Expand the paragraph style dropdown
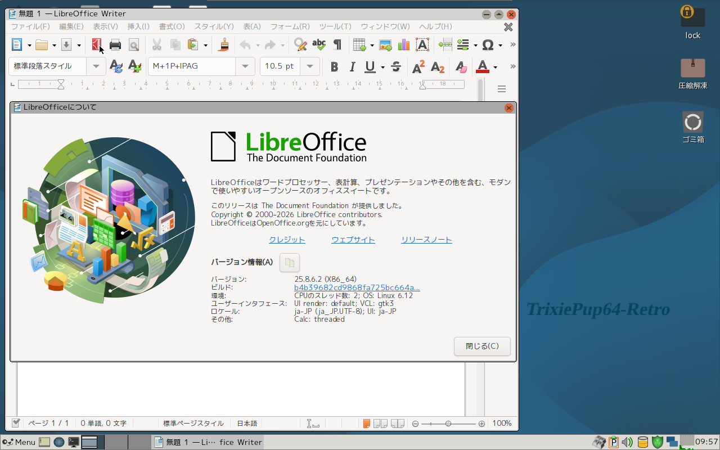The width and height of the screenshot is (720, 450). click(x=96, y=66)
